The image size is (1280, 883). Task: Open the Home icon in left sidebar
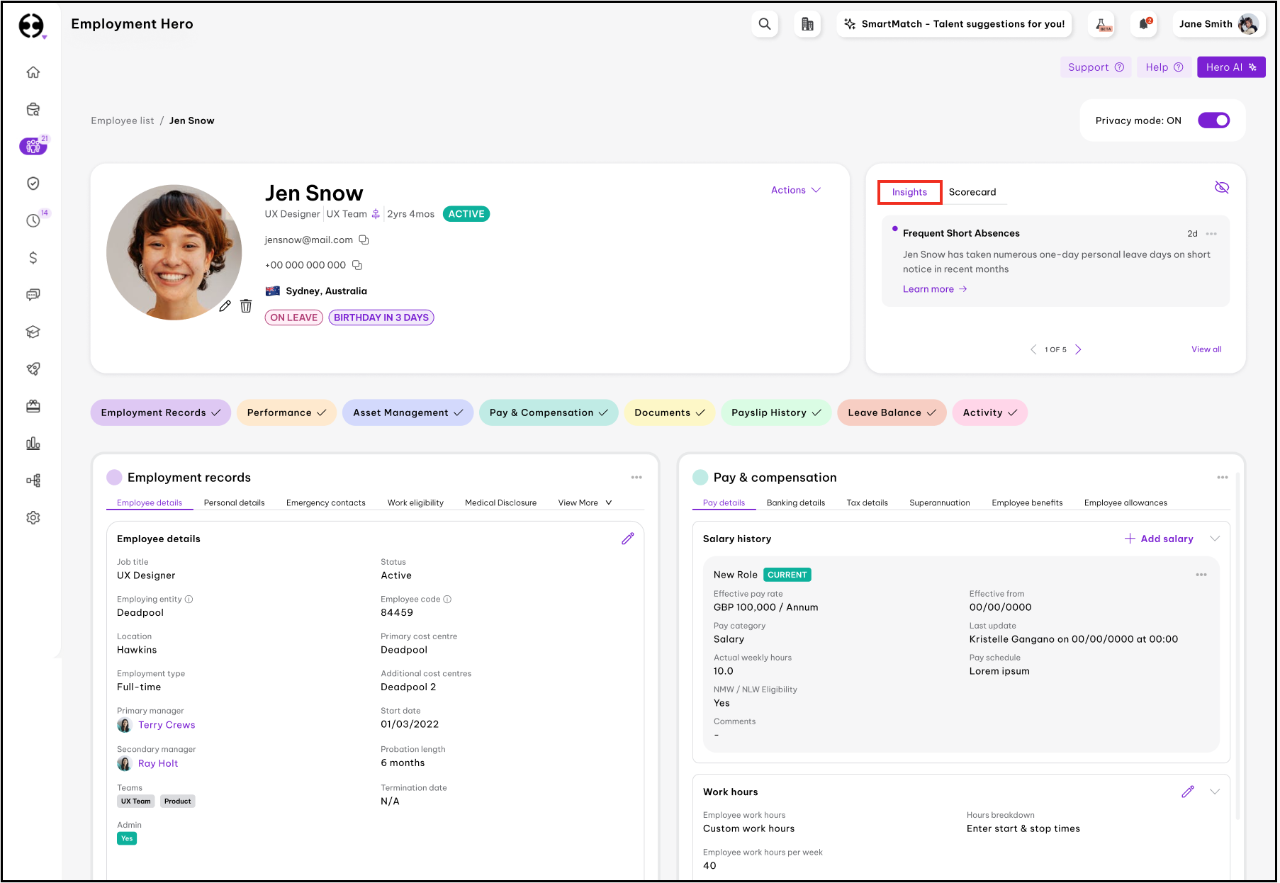pyautogui.click(x=33, y=72)
